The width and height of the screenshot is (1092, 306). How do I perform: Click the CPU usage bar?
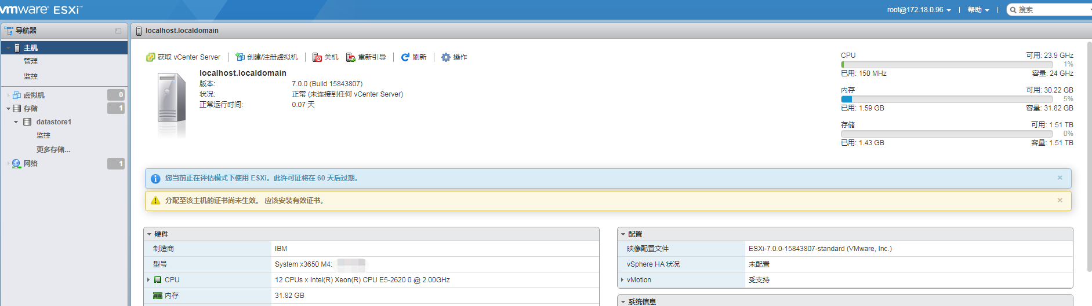947,65
